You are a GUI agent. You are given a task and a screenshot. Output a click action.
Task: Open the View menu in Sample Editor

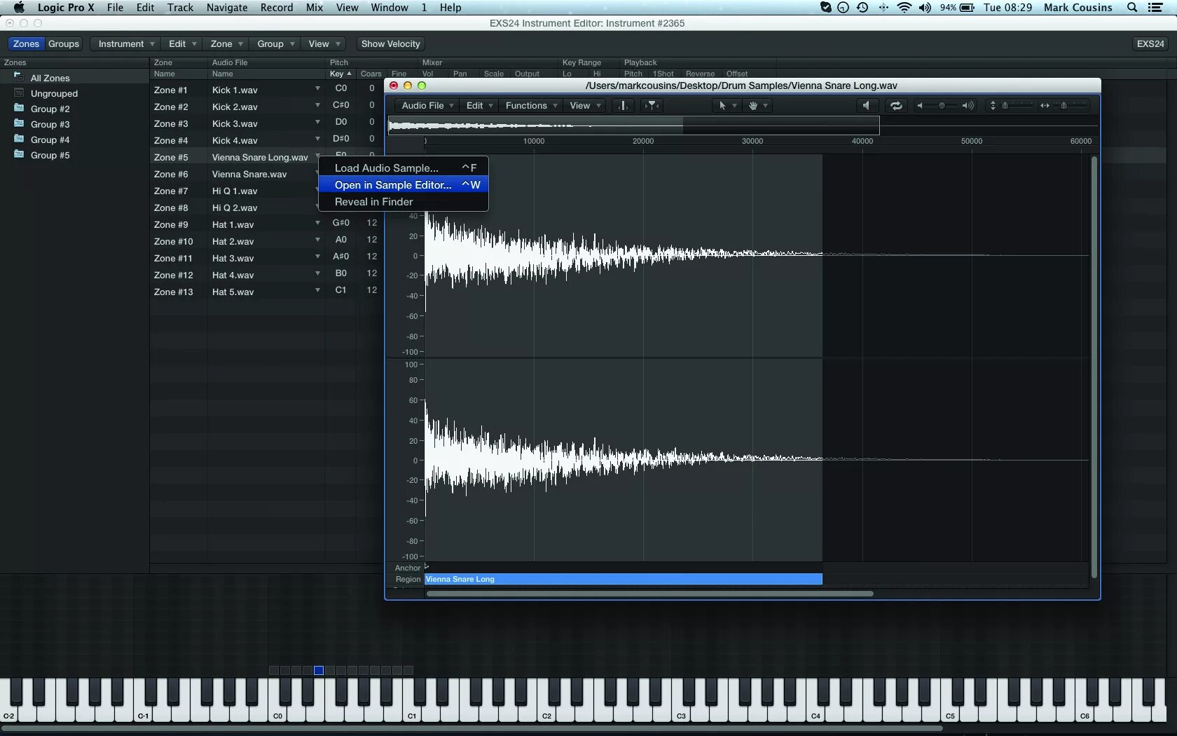point(585,106)
